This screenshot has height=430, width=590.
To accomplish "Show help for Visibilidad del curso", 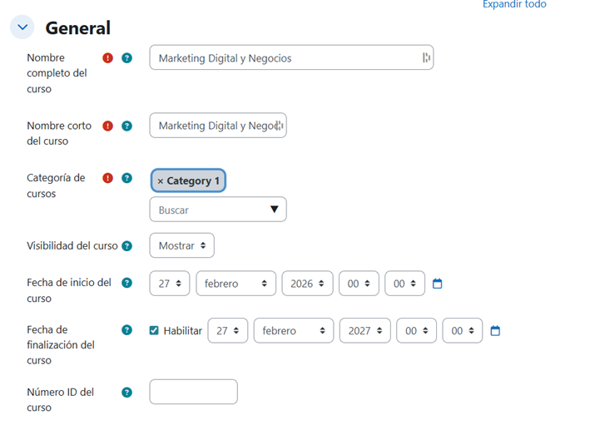I will [127, 246].
